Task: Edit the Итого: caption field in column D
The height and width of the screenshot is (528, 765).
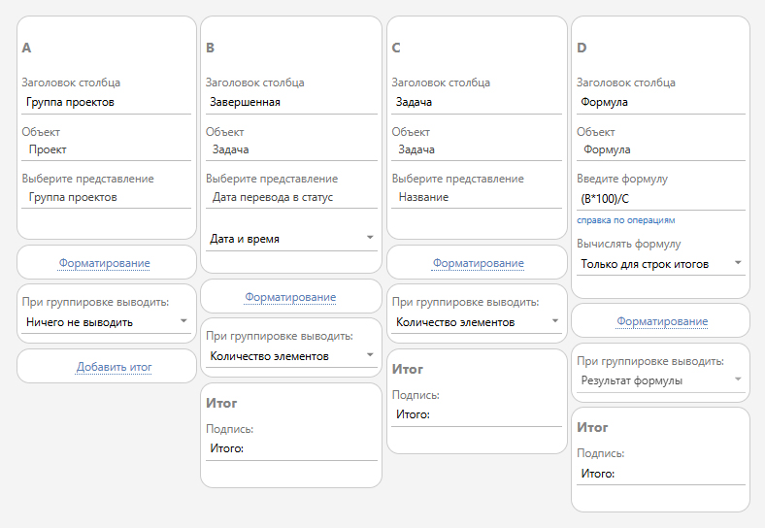Action: pos(661,474)
